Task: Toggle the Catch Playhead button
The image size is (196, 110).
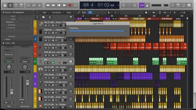Action: (x=90, y=13)
